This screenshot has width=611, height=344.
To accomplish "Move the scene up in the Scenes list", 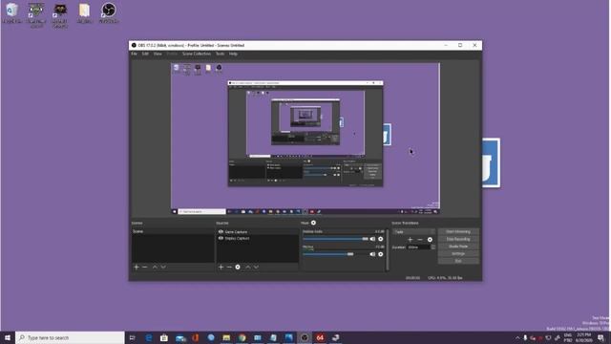I will (x=155, y=268).
